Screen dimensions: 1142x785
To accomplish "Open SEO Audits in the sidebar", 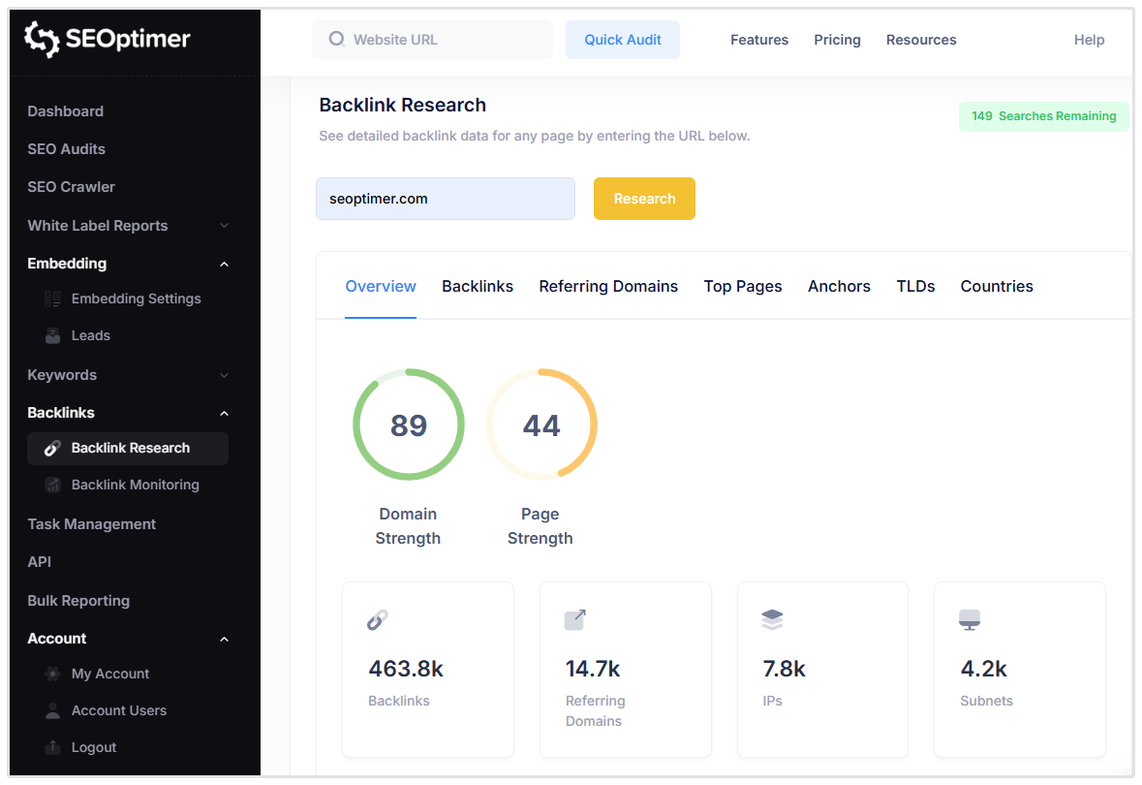I will coord(66,149).
